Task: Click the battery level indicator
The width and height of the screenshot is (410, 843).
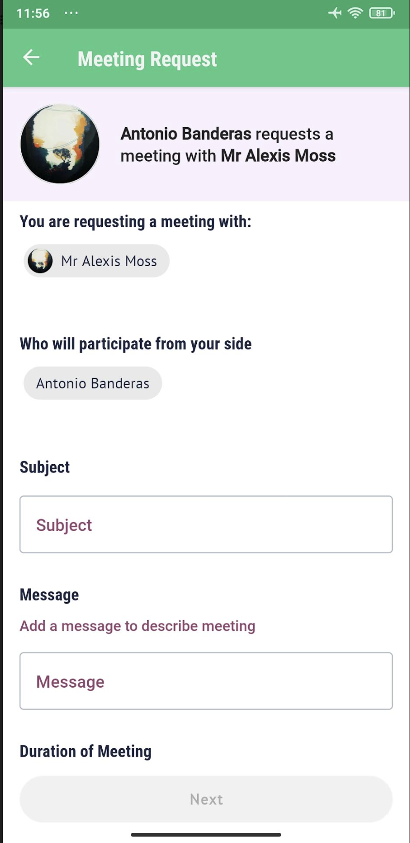Action: pos(382,13)
